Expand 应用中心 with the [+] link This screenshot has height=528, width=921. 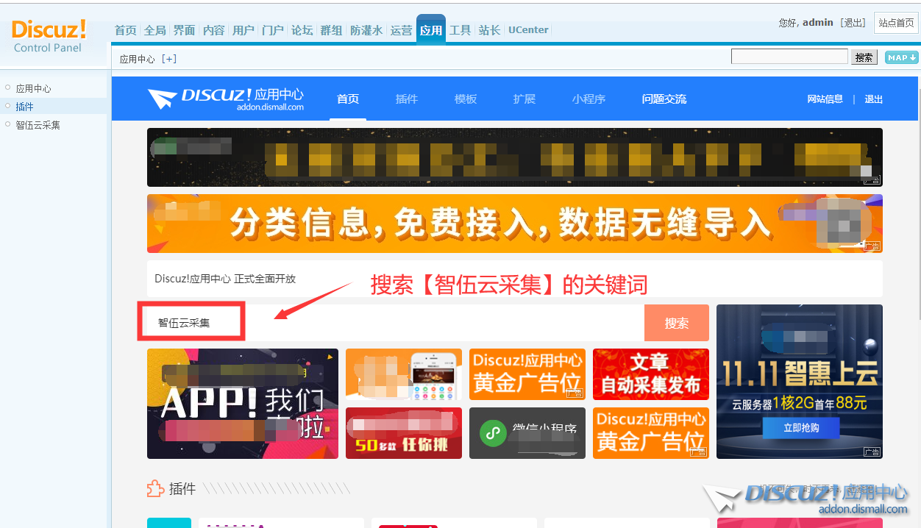(x=169, y=60)
